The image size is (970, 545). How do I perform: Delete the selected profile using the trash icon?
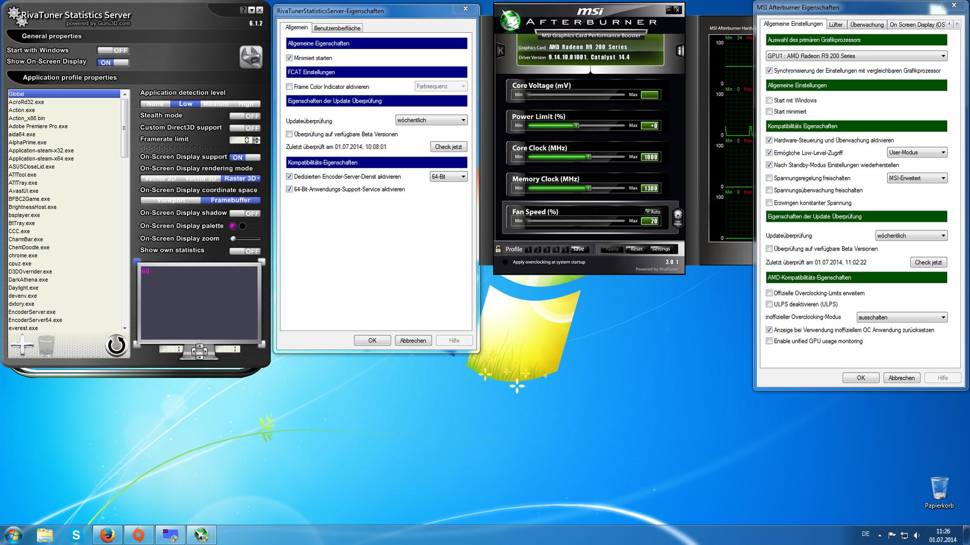pos(47,346)
